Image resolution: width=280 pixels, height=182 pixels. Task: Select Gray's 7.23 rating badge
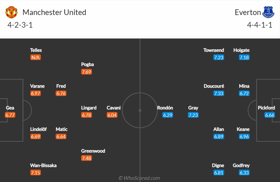coord(193,115)
